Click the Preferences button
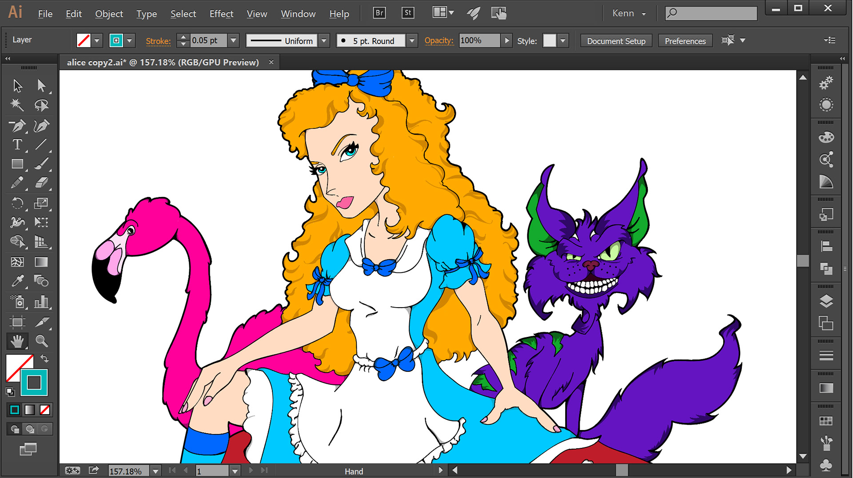Screen dimensions: 853x478 click(685, 41)
